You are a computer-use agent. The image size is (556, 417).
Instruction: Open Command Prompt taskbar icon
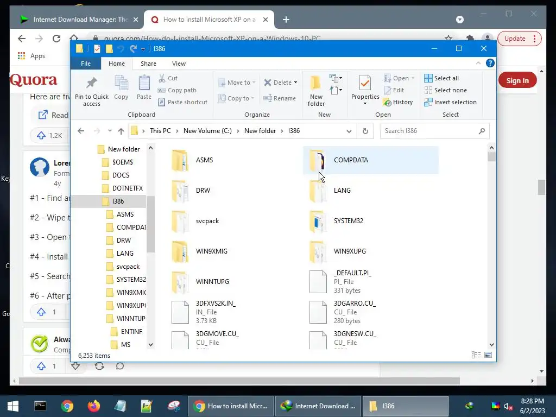(x=40, y=406)
